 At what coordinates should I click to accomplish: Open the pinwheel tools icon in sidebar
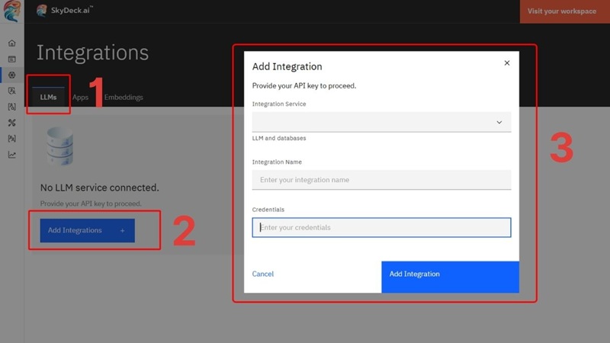[11, 123]
